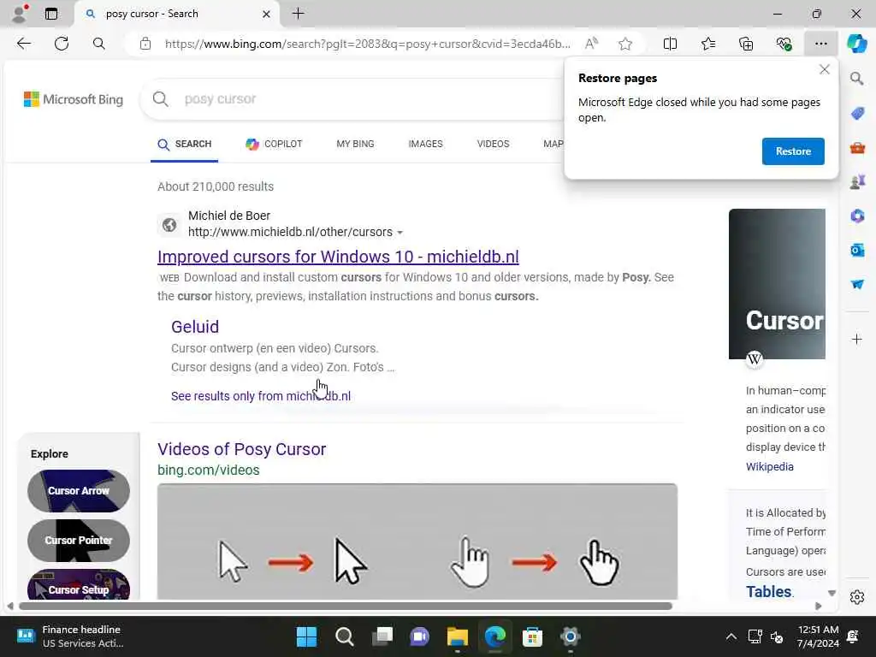Screen dimensions: 876x657
Task: Open the Geluid sublink
Action: (x=195, y=327)
